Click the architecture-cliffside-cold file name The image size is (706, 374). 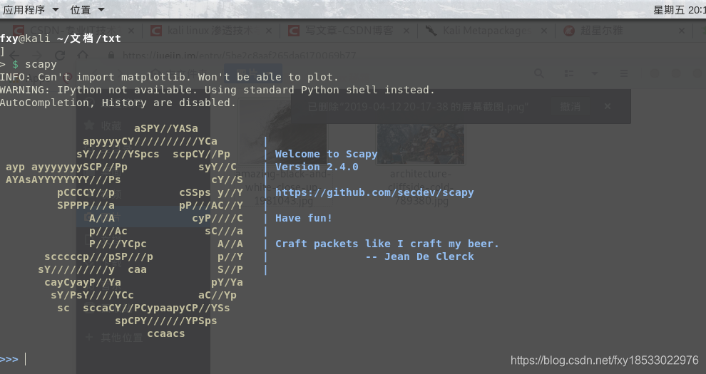tap(421, 187)
